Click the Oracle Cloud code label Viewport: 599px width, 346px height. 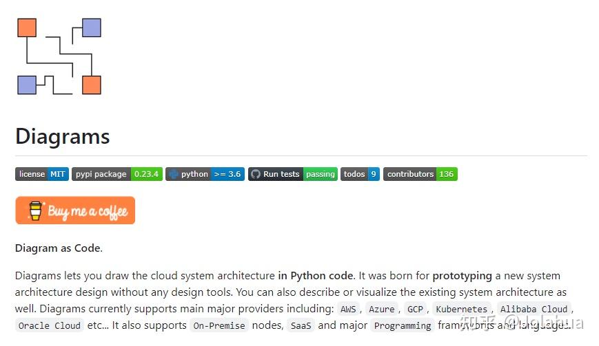coord(50,325)
